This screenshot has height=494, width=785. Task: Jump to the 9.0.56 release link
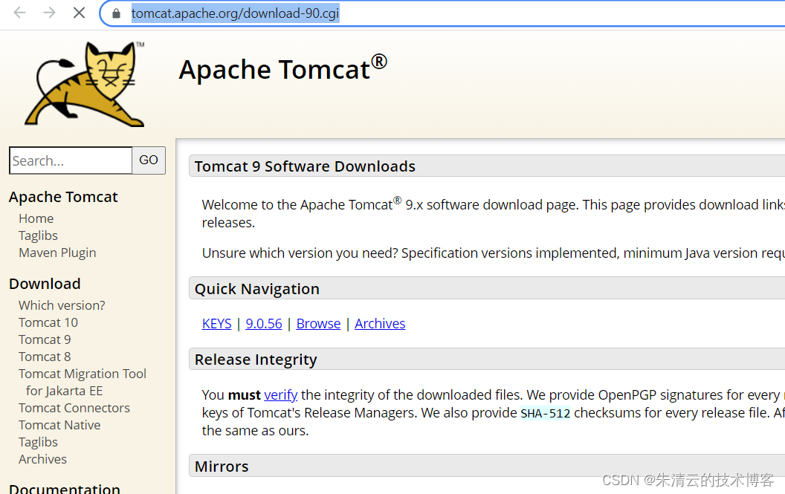pos(264,324)
